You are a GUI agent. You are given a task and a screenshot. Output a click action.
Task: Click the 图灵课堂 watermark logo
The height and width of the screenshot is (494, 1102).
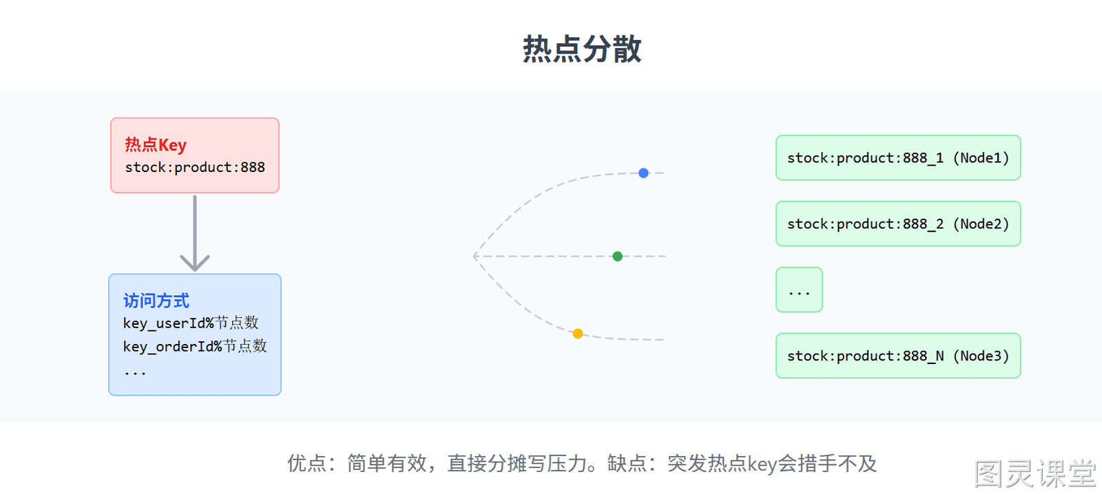(1035, 474)
